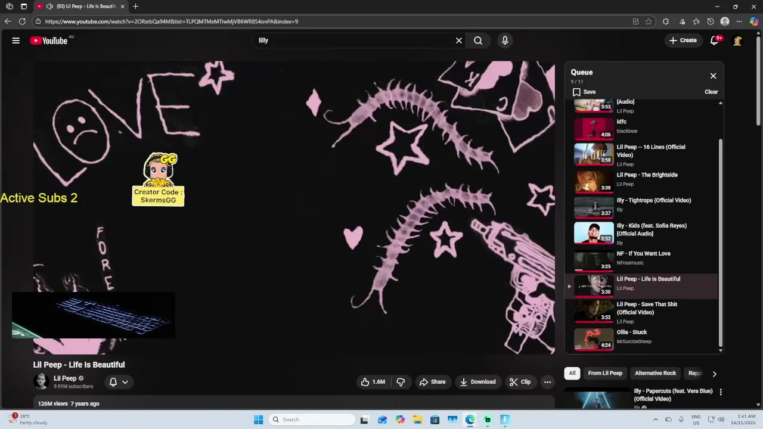Start voice search with microphone

click(505, 41)
